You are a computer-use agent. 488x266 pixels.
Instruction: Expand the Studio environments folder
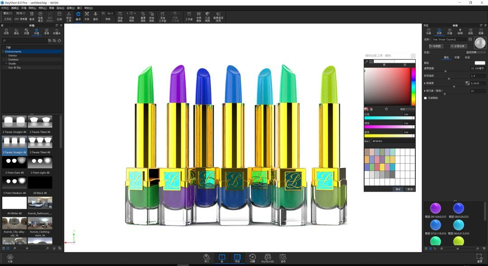point(6,64)
